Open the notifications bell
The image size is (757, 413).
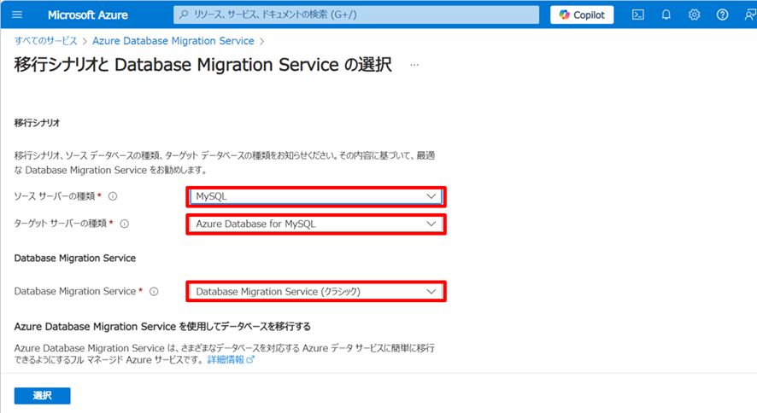point(666,15)
